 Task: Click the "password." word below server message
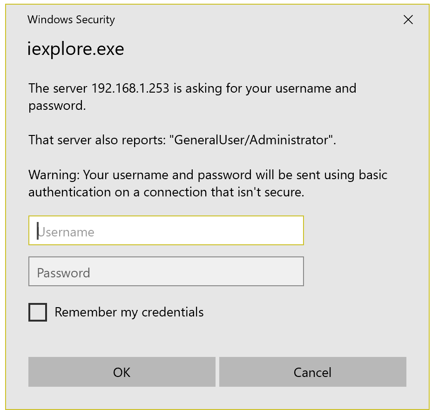tap(57, 106)
